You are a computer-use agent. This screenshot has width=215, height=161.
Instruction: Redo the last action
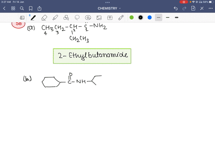coord(185,8)
